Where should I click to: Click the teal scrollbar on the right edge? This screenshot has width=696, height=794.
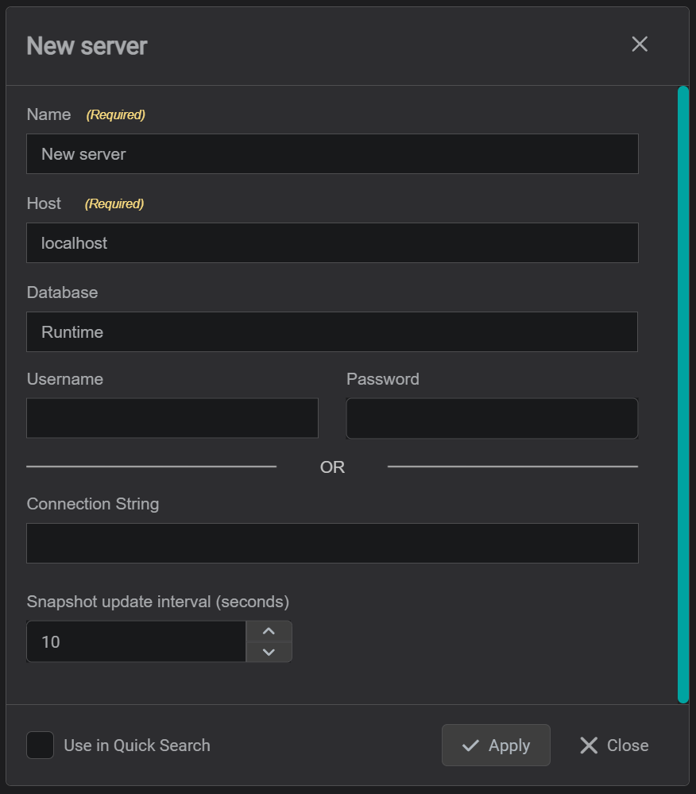[684, 396]
